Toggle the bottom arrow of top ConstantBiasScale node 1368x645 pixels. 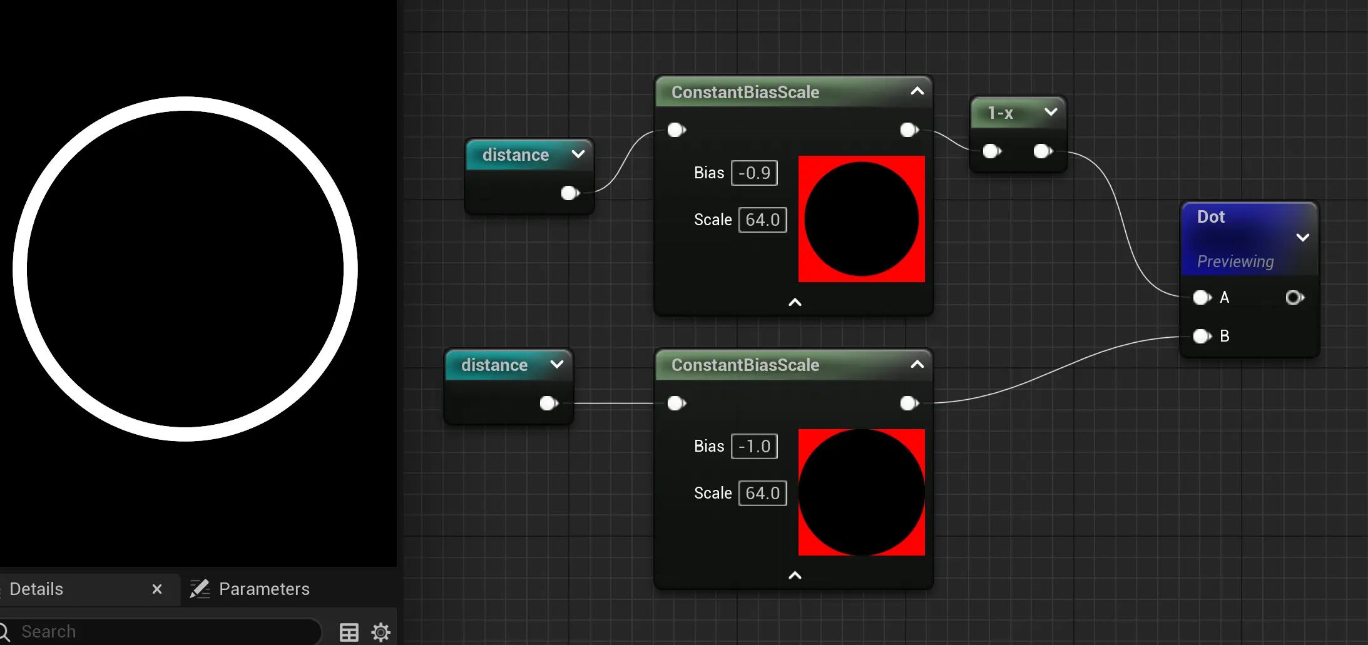(795, 303)
